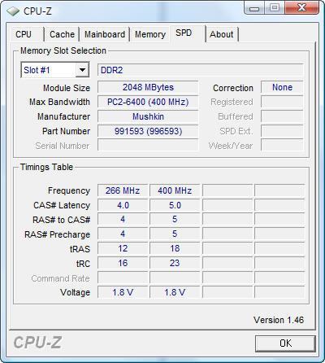Switch to the CPU tab

coord(27,34)
